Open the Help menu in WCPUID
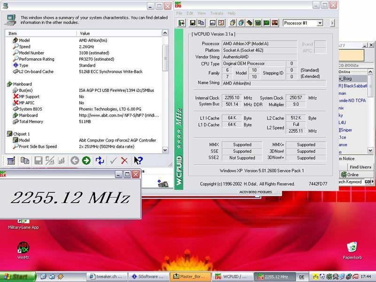376x282 pixels. pyautogui.click(x=232, y=13)
